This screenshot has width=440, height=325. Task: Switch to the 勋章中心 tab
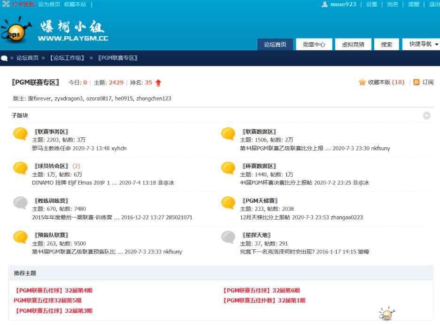click(x=314, y=45)
